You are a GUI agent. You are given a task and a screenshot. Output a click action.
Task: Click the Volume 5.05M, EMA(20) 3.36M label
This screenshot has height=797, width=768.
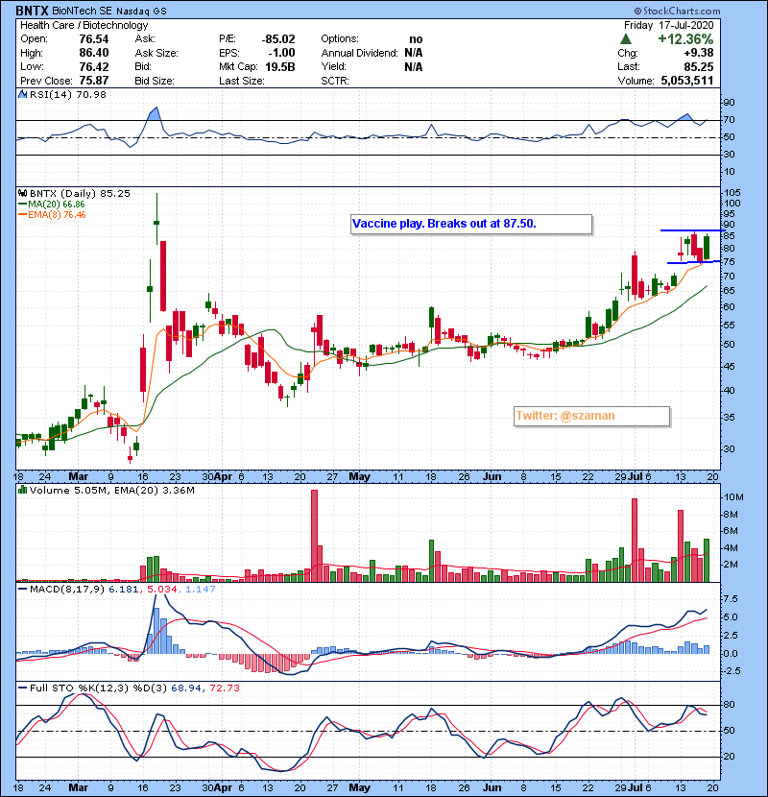click(111, 490)
